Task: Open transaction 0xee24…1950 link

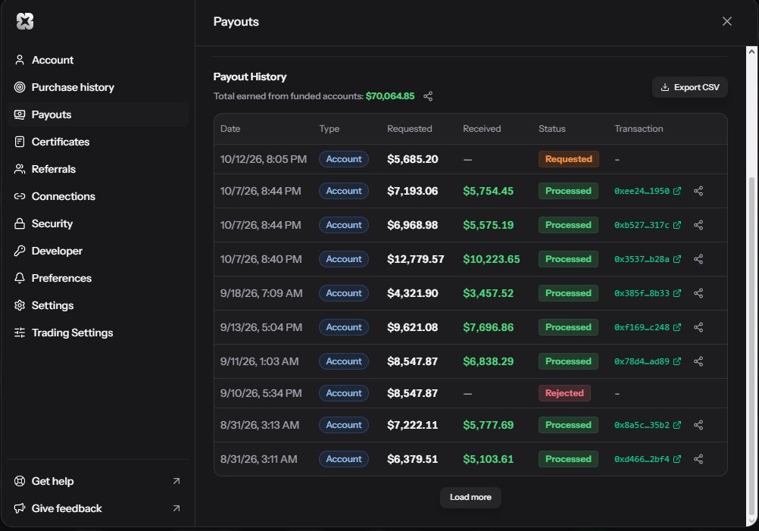Action: coord(648,191)
